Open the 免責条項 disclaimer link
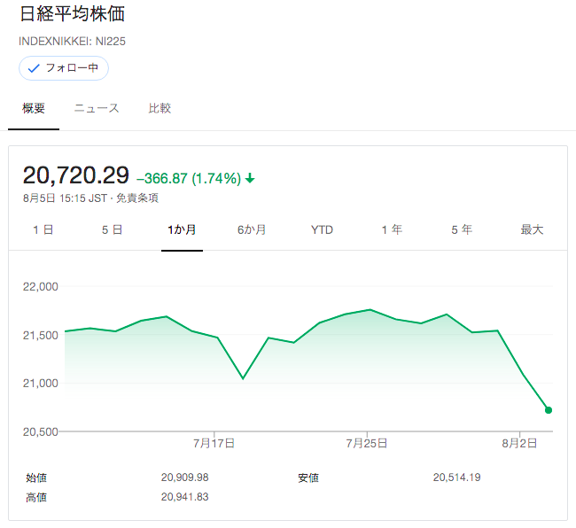576x528 pixels. (137, 198)
